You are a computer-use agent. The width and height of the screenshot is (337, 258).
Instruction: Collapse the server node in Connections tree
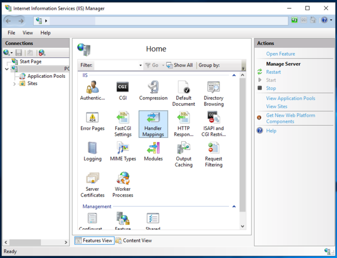(x=7, y=69)
